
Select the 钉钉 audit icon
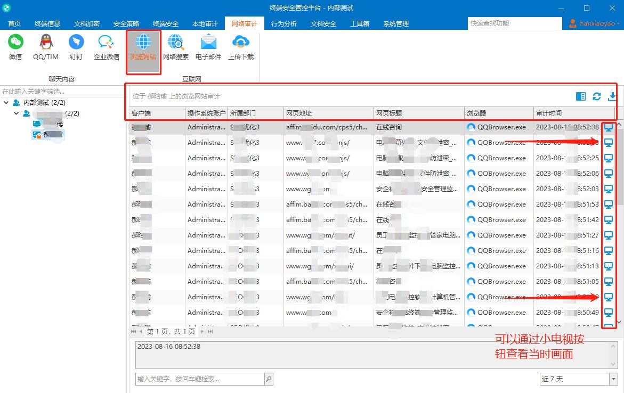point(76,47)
